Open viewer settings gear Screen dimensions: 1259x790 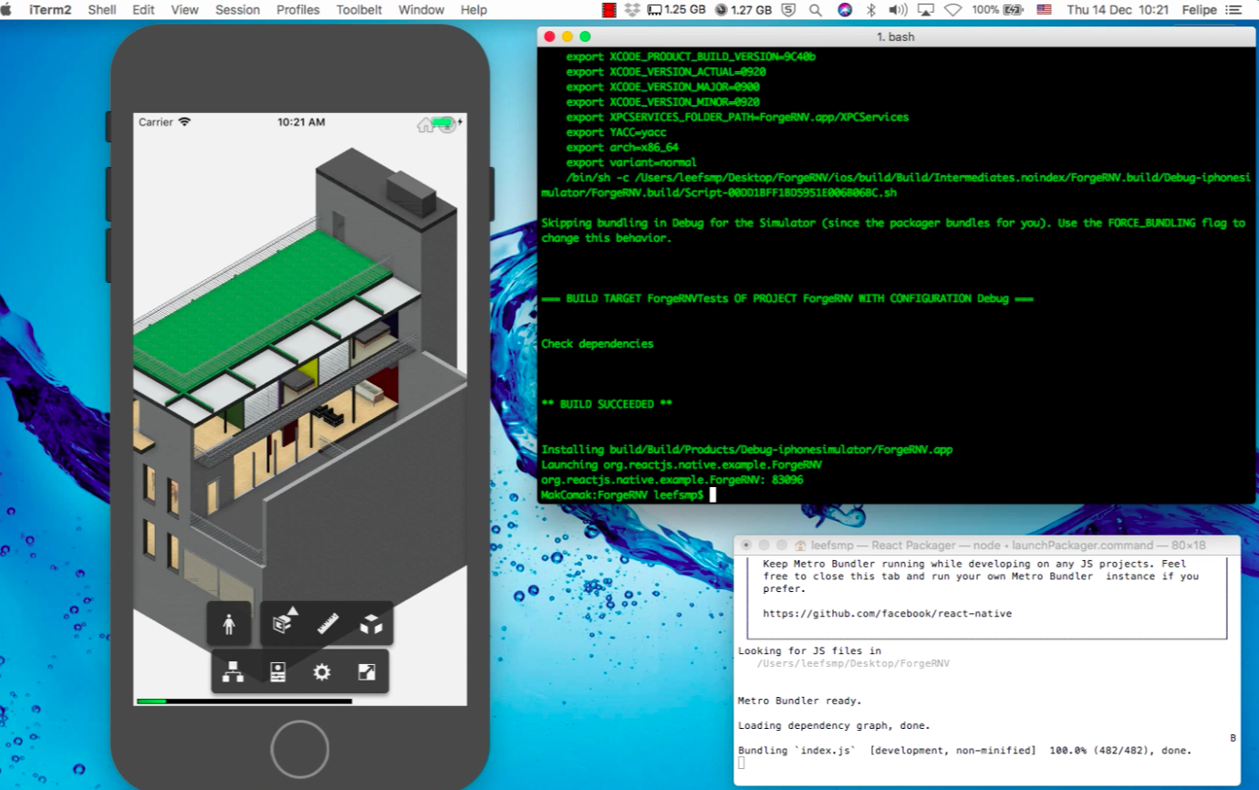click(322, 672)
